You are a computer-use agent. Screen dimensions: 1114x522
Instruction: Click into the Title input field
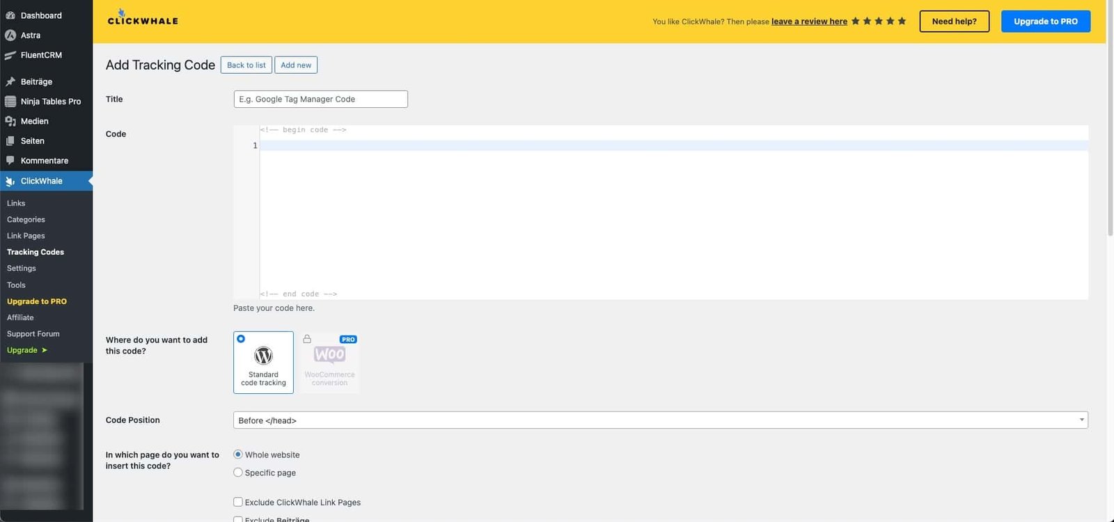click(320, 100)
